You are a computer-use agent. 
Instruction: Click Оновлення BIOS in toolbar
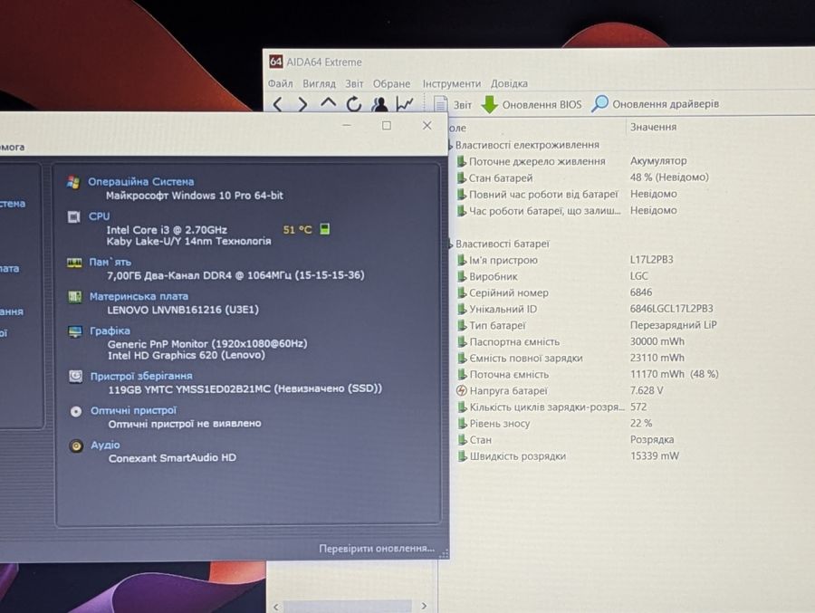coord(532,104)
